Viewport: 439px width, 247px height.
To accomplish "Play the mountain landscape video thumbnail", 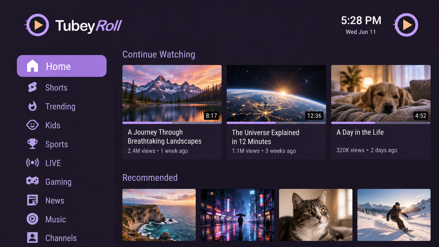I will (x=172, y=93).
